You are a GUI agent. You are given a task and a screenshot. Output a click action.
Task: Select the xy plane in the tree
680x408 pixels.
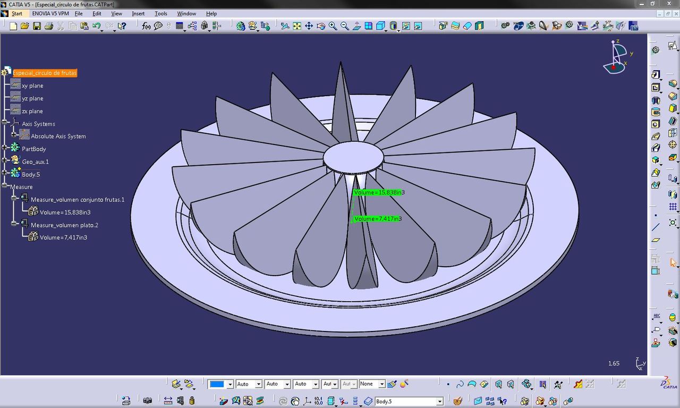point(32,86)
